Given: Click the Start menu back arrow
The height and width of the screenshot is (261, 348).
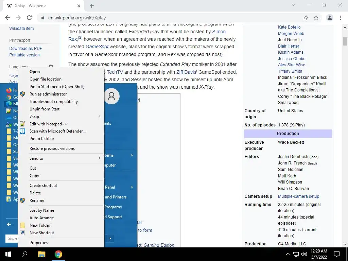Looking at the screenshot, I should (x=9, y=224).
